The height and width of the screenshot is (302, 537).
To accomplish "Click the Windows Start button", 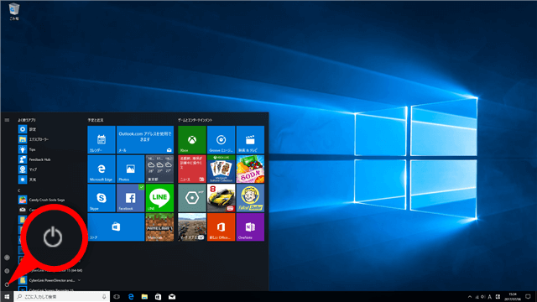I will tap(7, 296).
